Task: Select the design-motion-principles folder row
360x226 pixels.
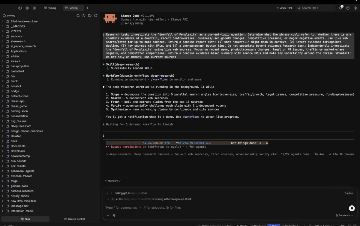Action: point(50,131)
